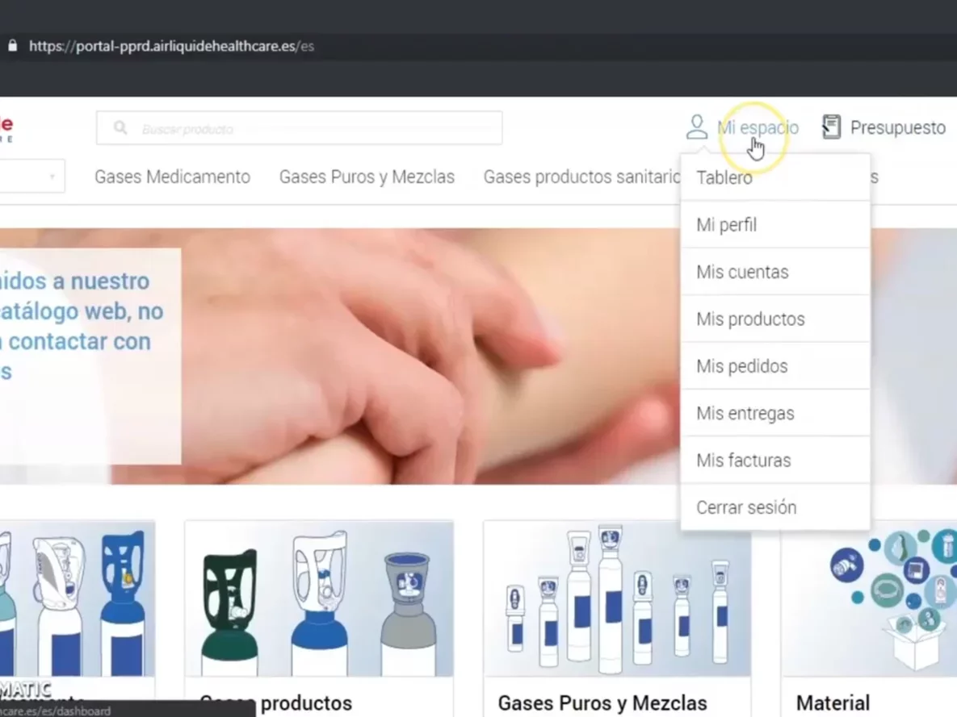Click the user profile icon
Viewport: 957px width, 717px height.
[x=696, y=127]
